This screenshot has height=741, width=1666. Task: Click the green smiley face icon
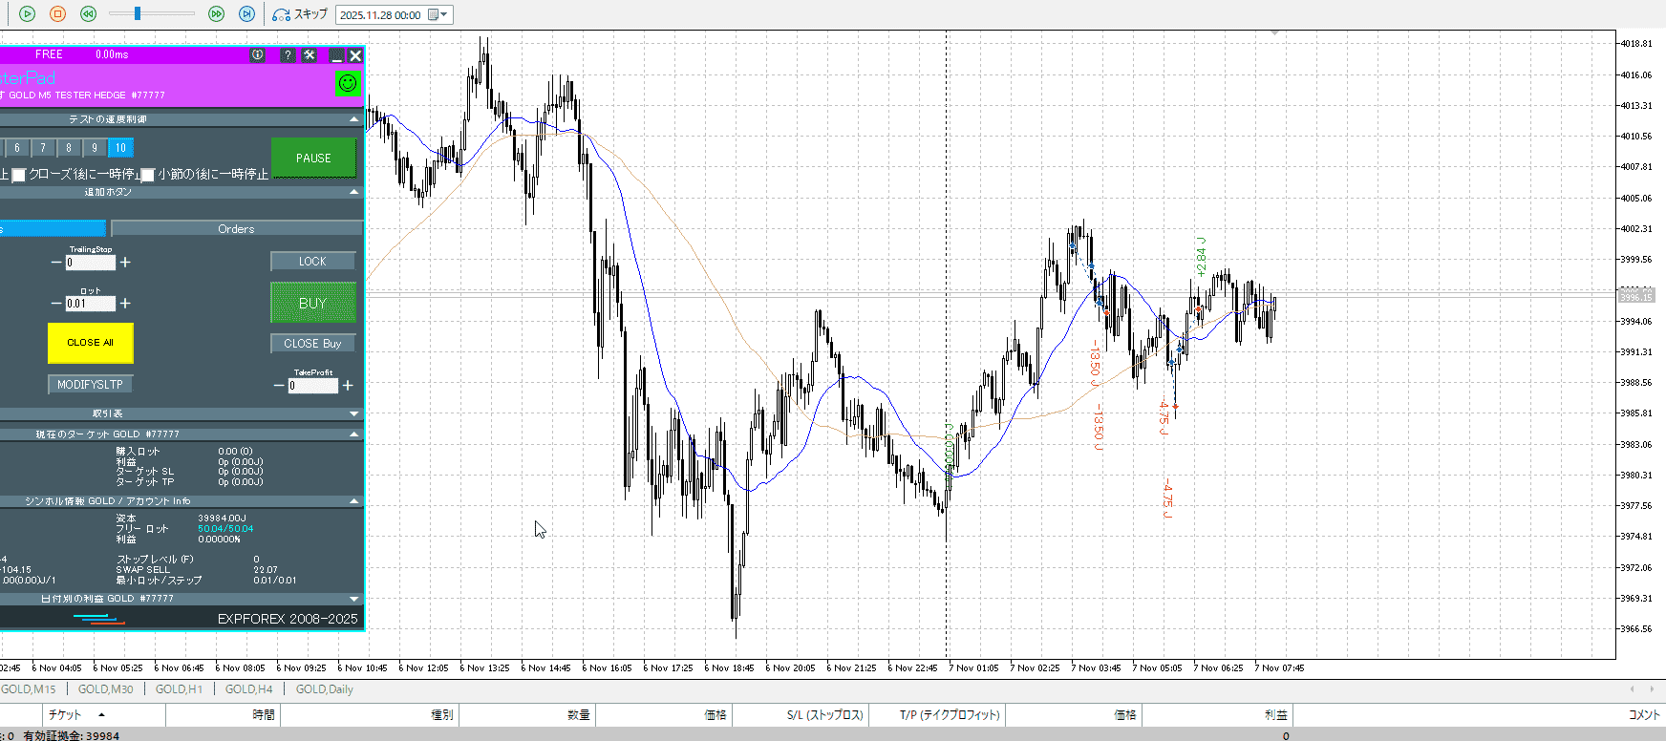pos(348,83)
